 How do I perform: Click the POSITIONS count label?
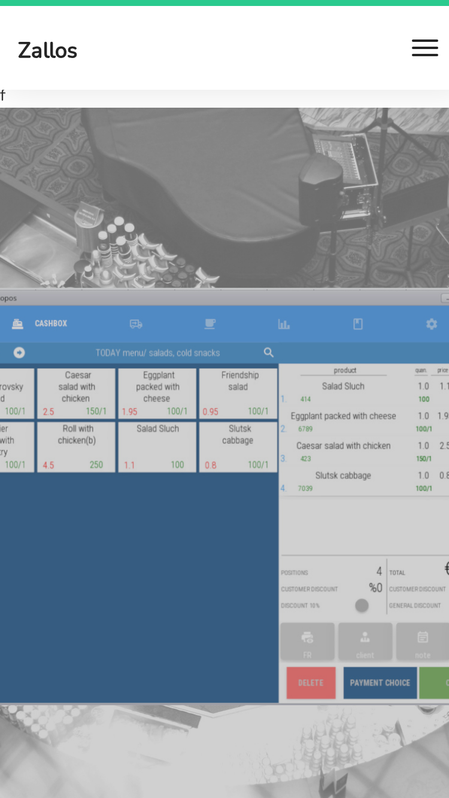[x=295, y=573]
